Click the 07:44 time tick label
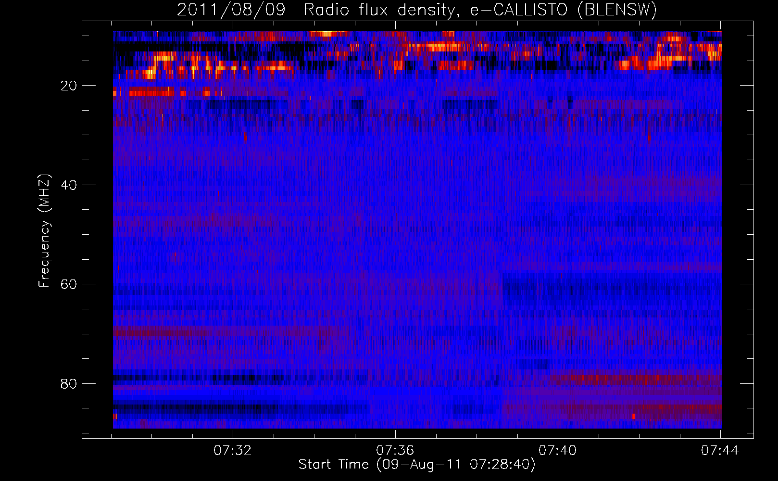Screen dimensions: 778x481 click(x=720, y=451)
